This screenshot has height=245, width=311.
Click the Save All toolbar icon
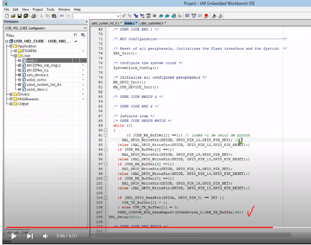tap(26, 16)
